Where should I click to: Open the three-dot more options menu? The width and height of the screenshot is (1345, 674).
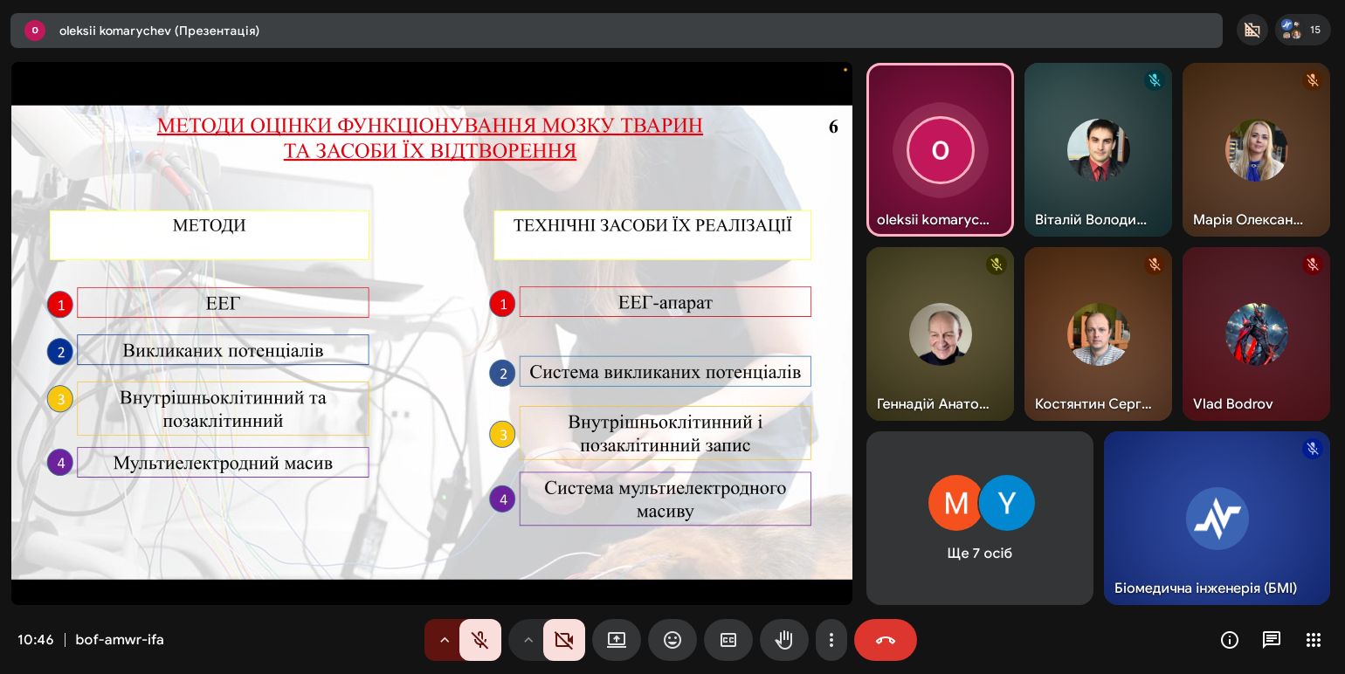pos(831,640)
